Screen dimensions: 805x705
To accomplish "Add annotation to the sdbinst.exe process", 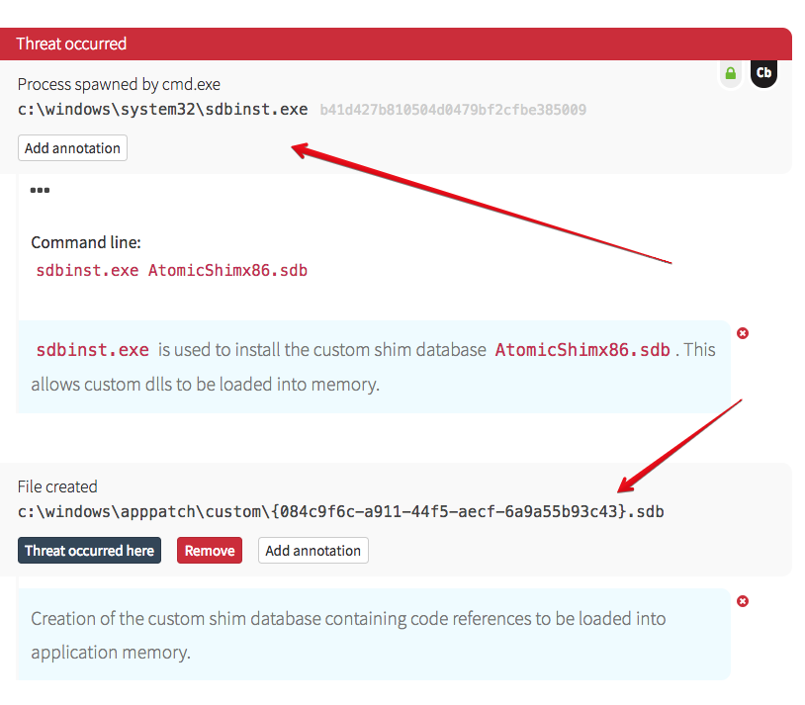I will 72,148.
